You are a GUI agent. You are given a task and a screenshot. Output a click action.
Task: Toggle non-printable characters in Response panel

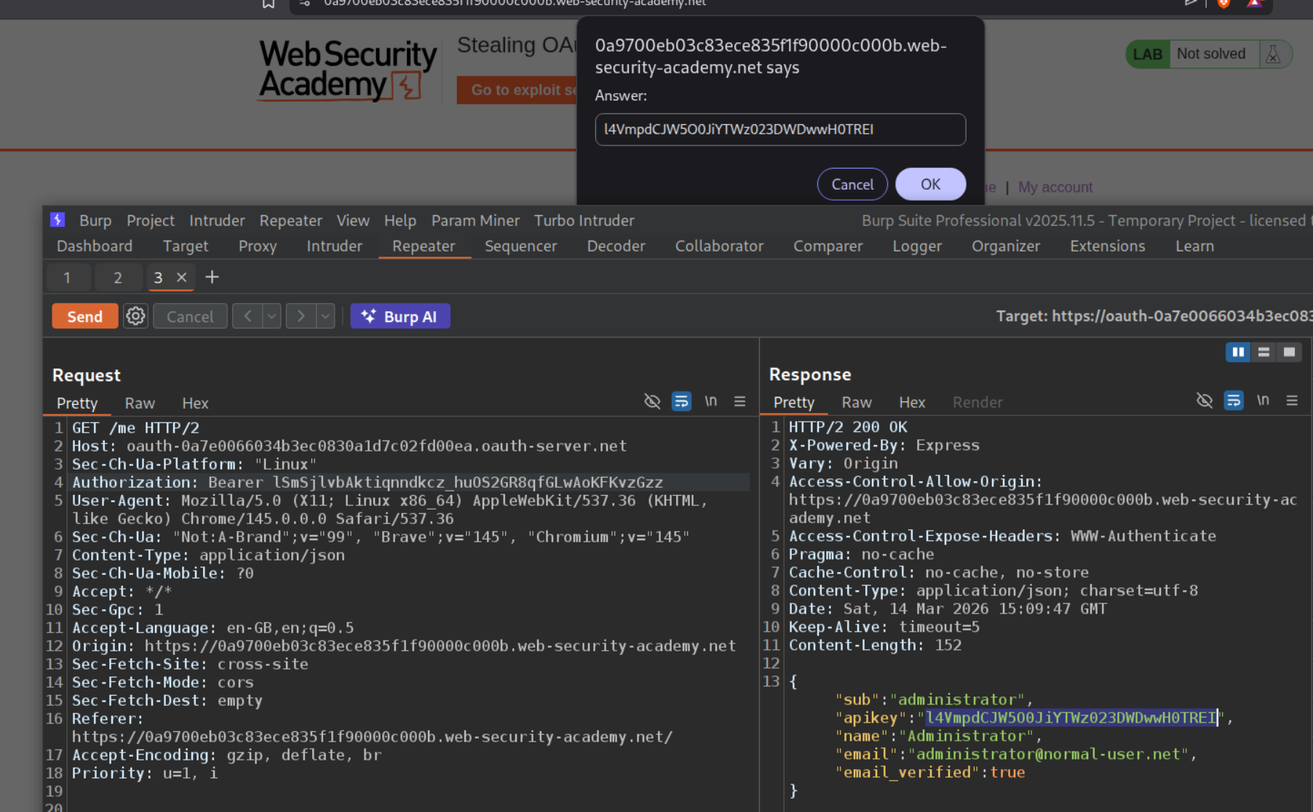(1263, 401)
